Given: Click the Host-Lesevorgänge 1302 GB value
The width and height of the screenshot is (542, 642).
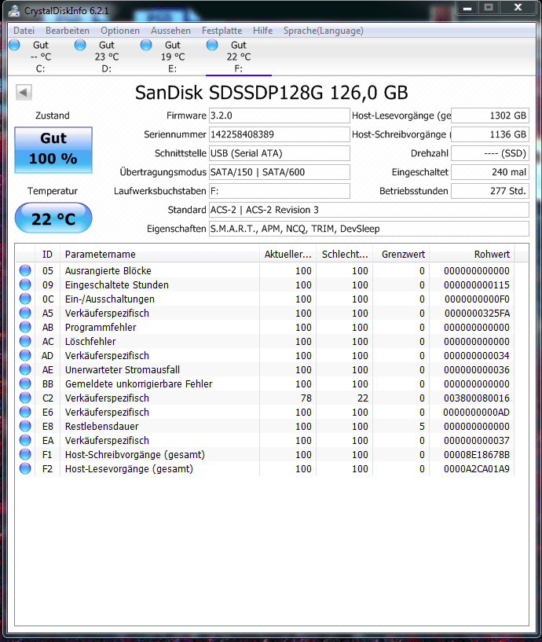Looking at the screenshot, I should coord(490,116).
